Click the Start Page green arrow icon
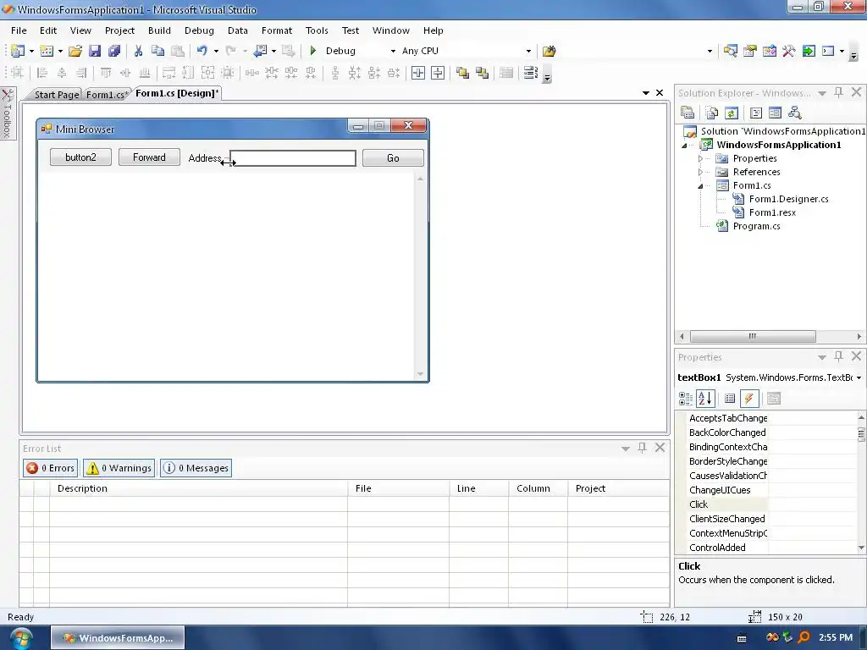Screen dimensions: 867x650 point(809,51)
